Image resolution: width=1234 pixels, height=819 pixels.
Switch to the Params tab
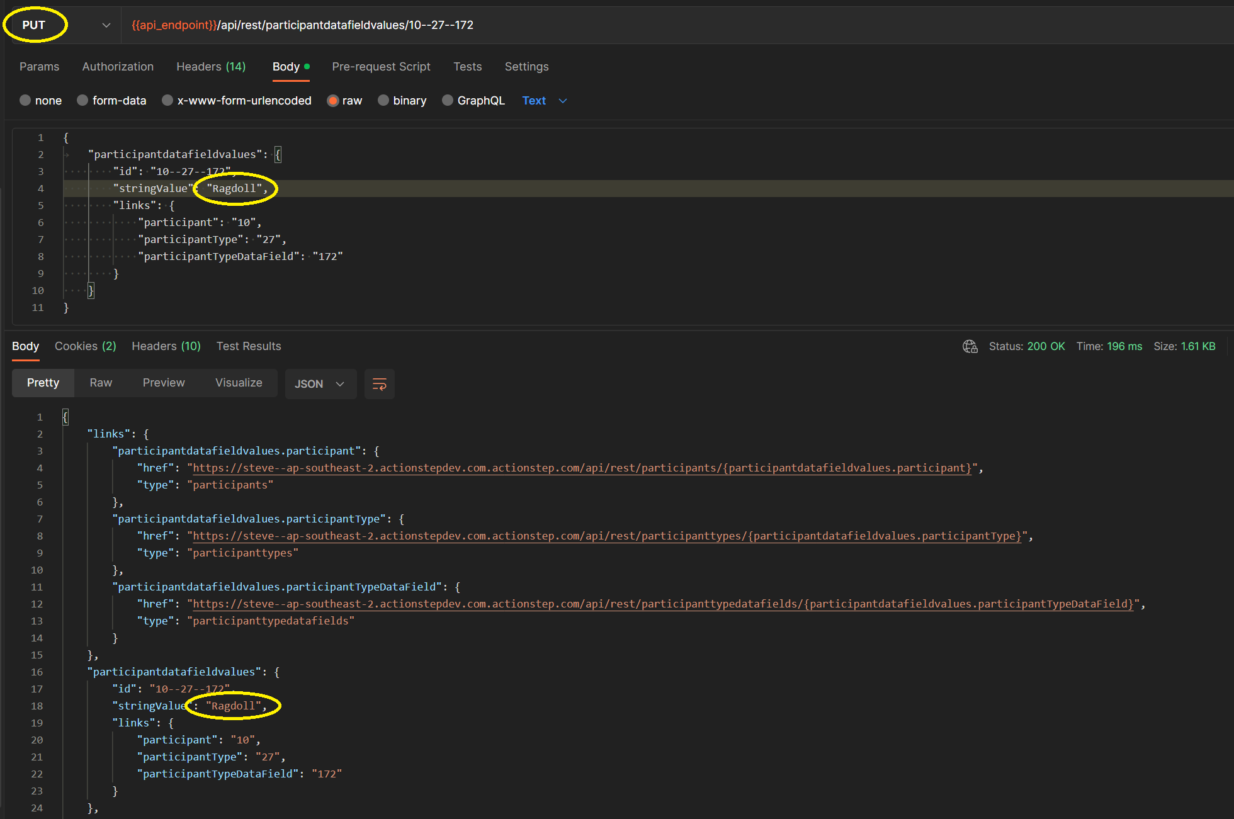[39, 67]
